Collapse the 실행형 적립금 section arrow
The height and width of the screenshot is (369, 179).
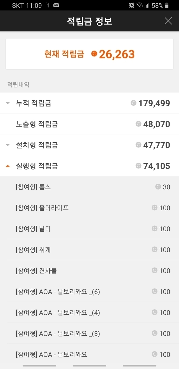coord(8,166)
